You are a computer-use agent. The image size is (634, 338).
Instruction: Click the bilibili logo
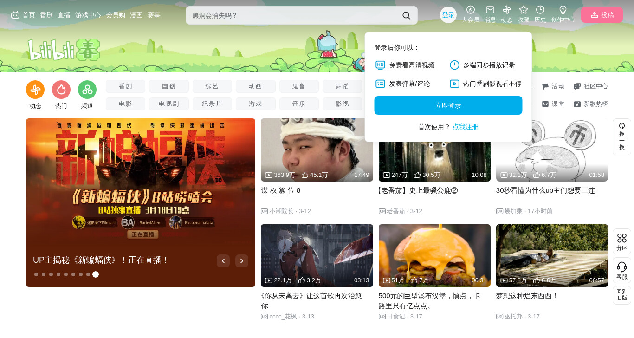click(63, 50)
